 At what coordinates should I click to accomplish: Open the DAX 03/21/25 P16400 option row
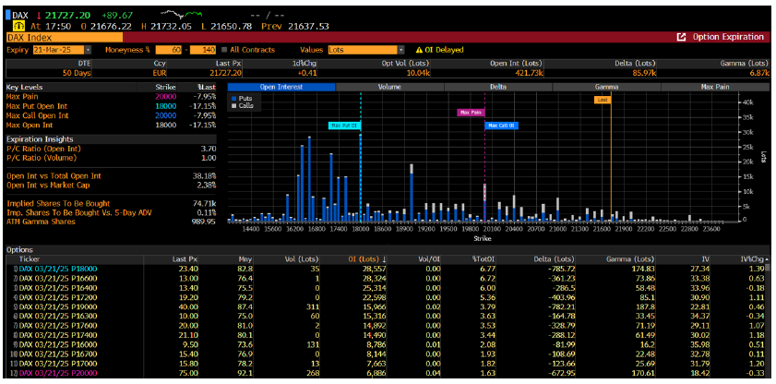[386, 287]
